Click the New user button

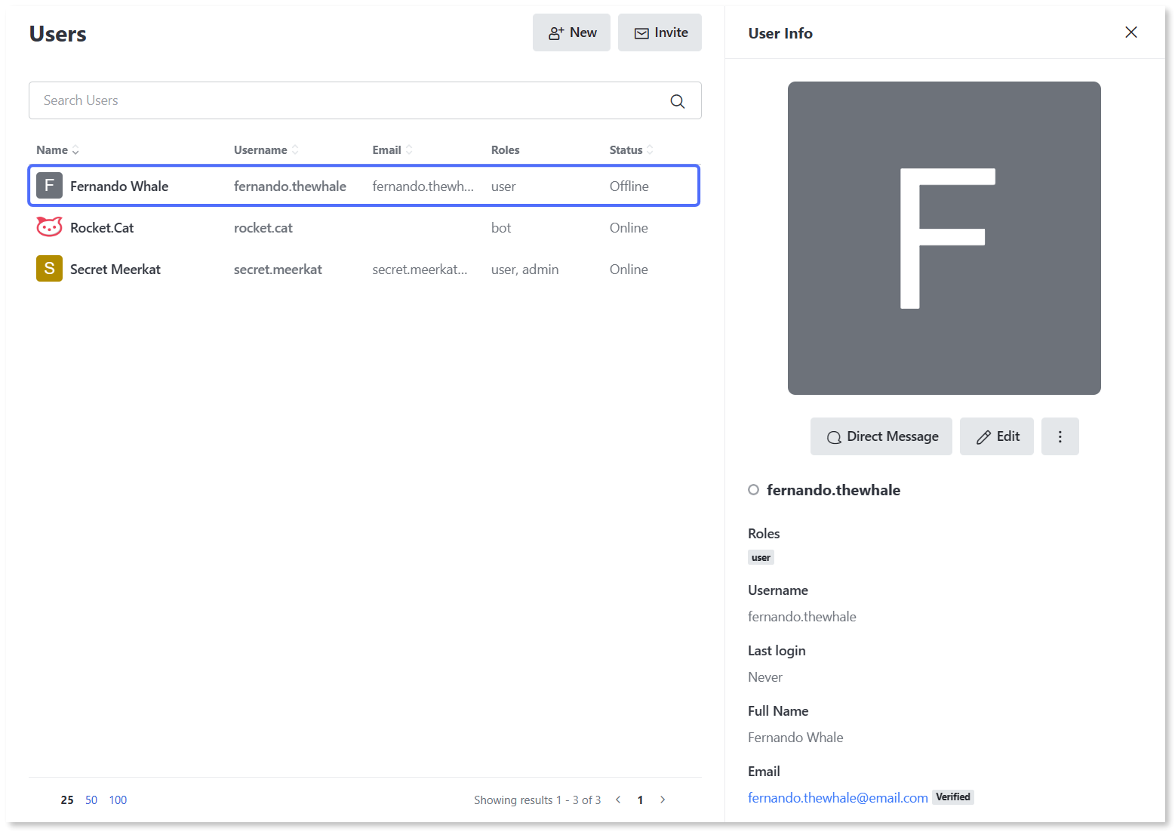571,32
